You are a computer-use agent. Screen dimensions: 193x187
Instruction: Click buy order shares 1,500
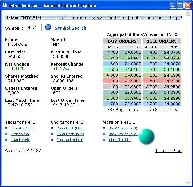[x=111, y=98]
